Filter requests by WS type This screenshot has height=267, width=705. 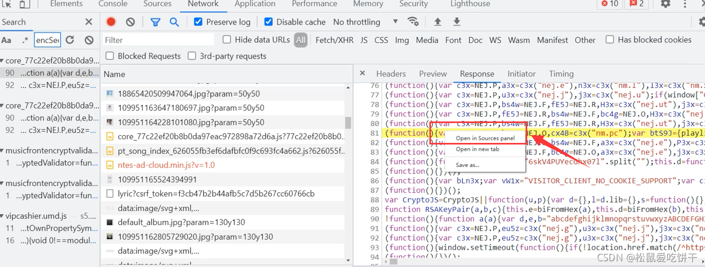(x=495, y=40)
